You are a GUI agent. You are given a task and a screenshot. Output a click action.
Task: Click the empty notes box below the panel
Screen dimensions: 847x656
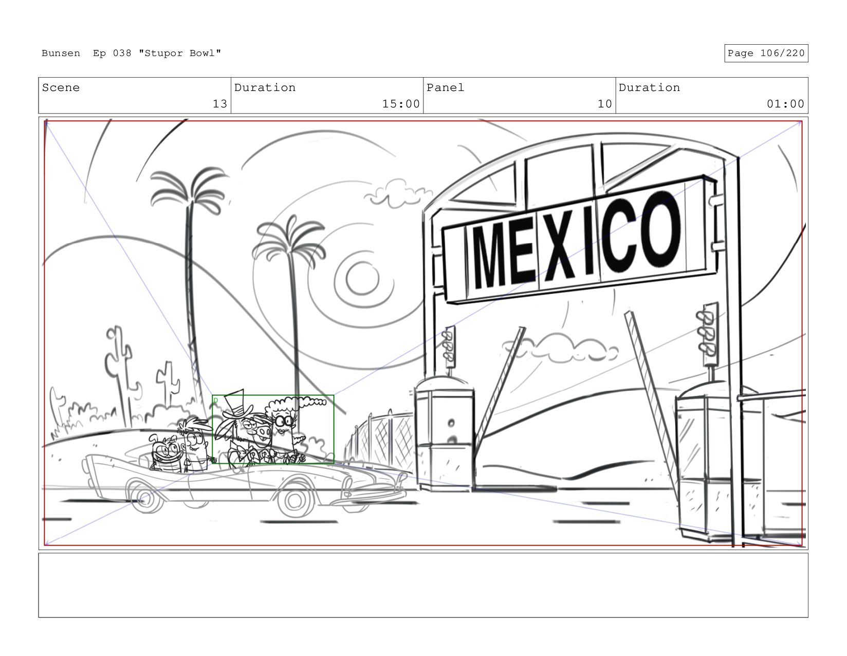tap(423, 585)
